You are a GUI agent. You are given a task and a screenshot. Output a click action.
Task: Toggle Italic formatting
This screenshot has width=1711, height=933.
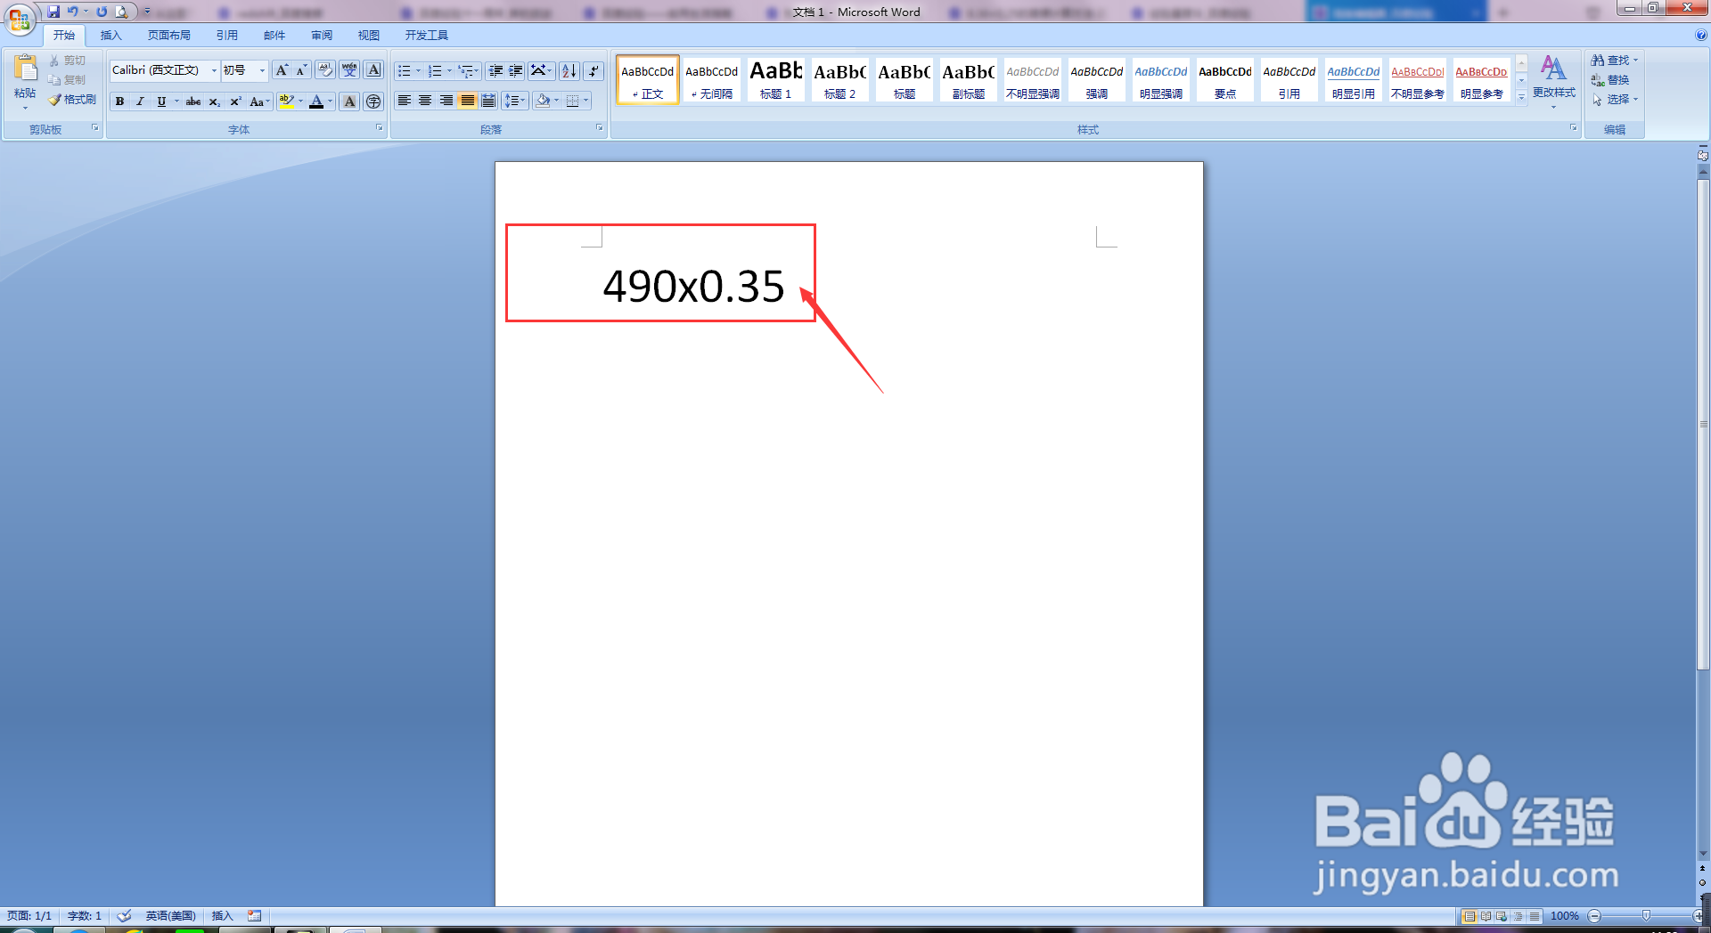(140, 101)
